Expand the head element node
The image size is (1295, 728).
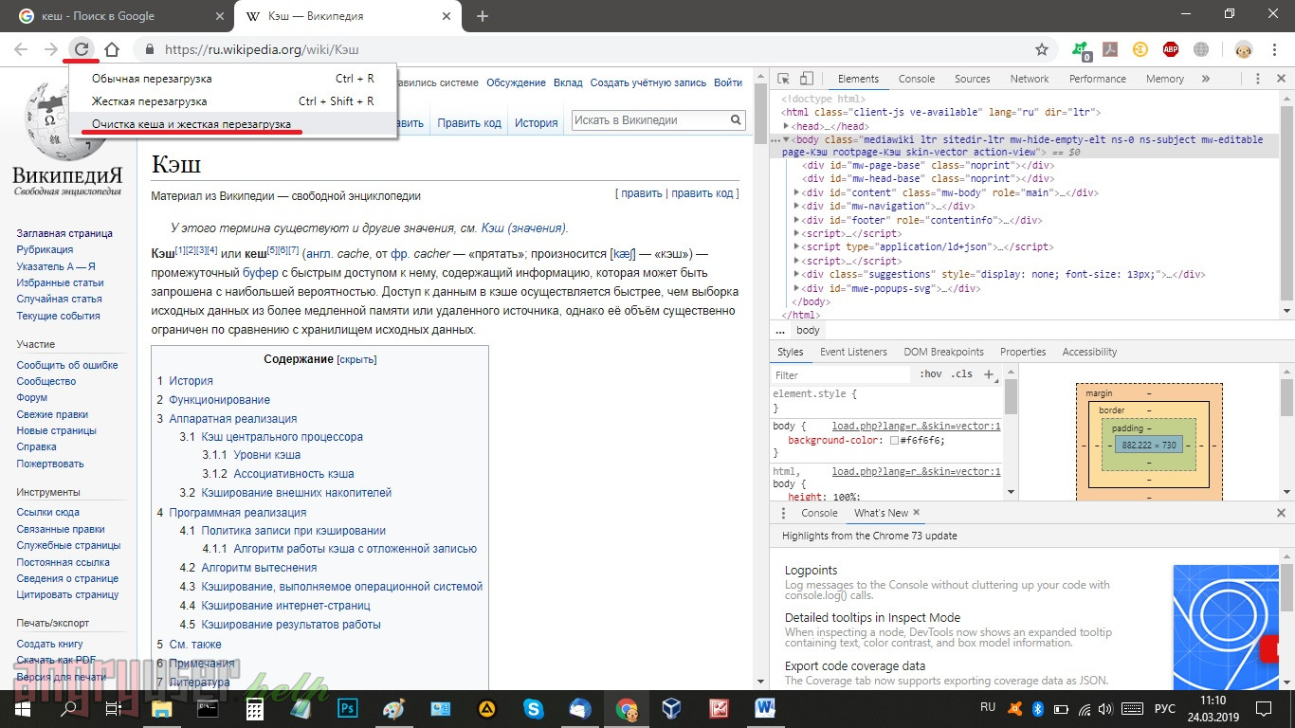(x=786, y=126)
